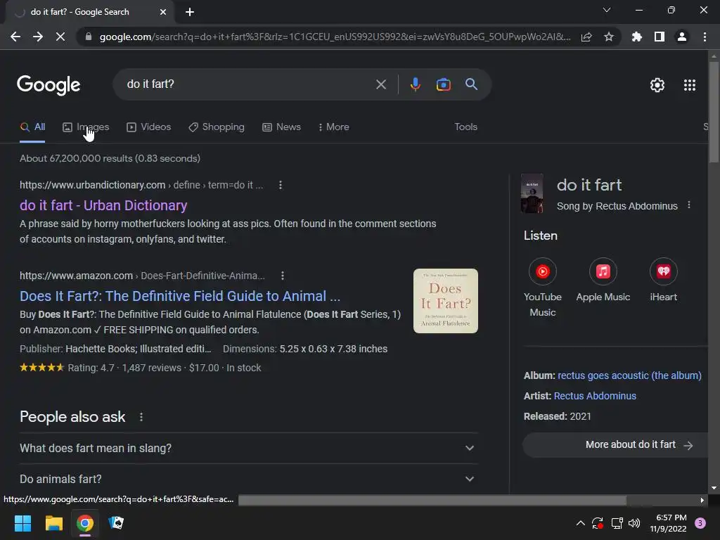Viewport: 720px width, 540px height.
Task: Open the Solitaire cards app on taskbar
Action: pos(116,523)
